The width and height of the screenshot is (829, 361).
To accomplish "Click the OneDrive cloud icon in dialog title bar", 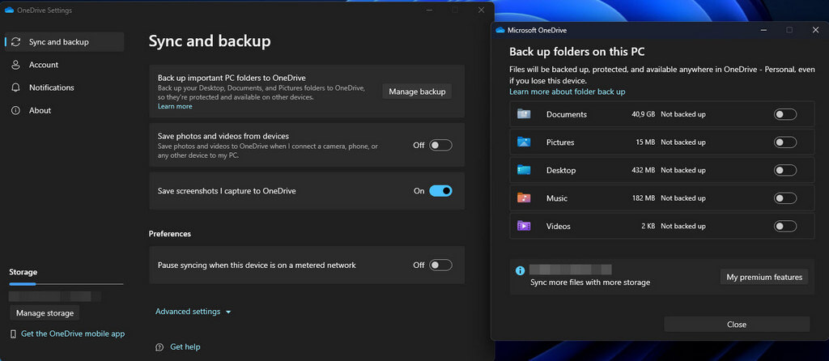I will coord(500,30).
